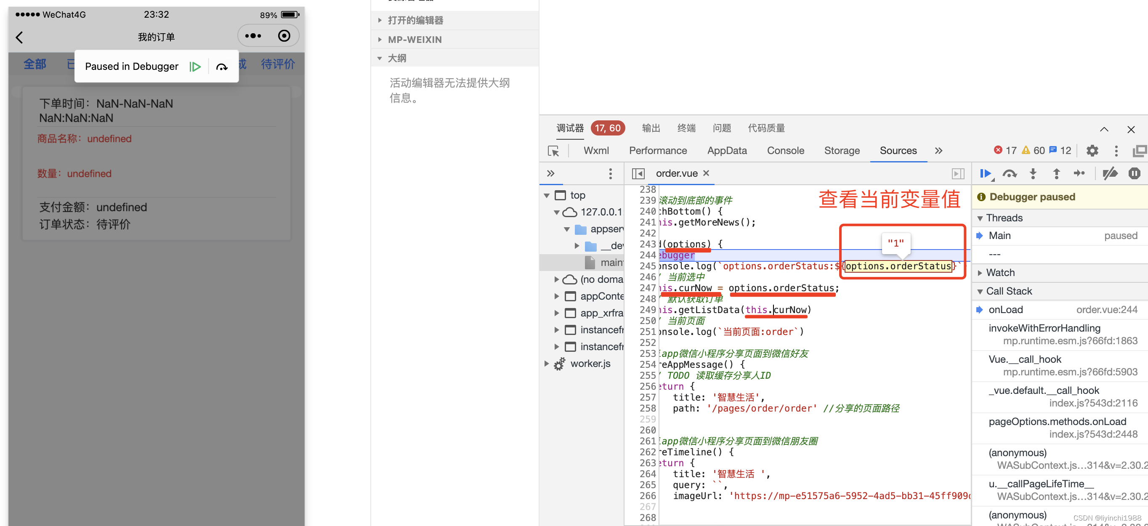Toggle pause on exceptions button

(x=1134, y=173)
